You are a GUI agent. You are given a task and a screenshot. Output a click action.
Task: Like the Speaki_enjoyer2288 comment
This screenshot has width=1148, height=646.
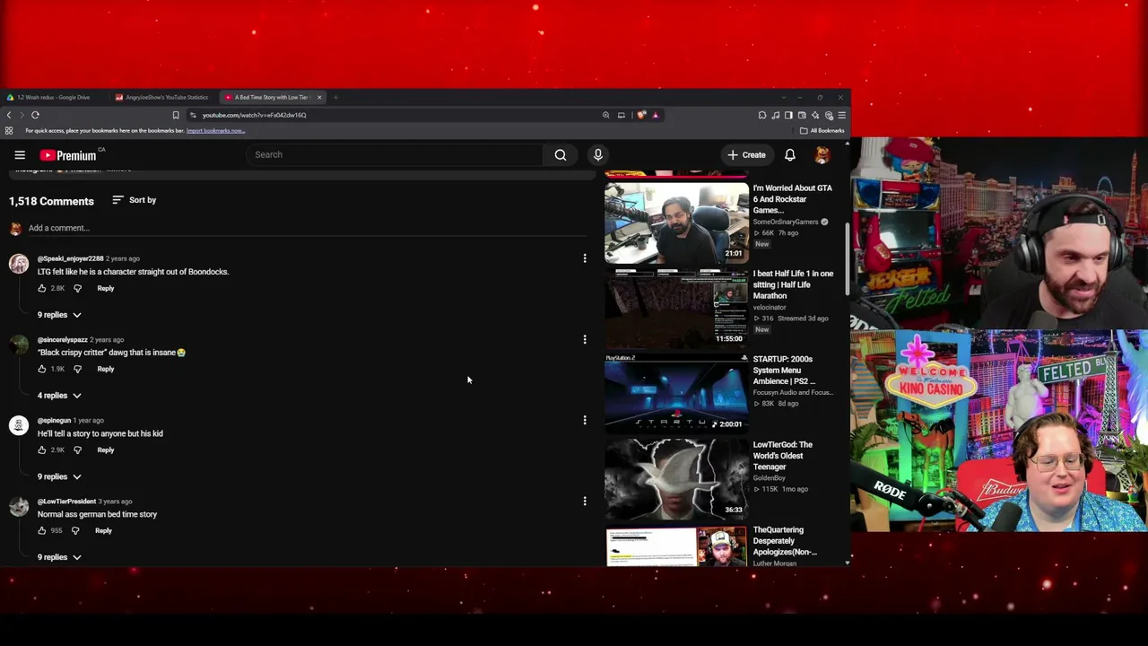(x=41, y=288)
